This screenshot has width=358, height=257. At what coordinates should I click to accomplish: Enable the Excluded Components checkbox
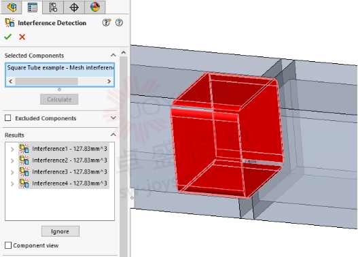[8, 118]
